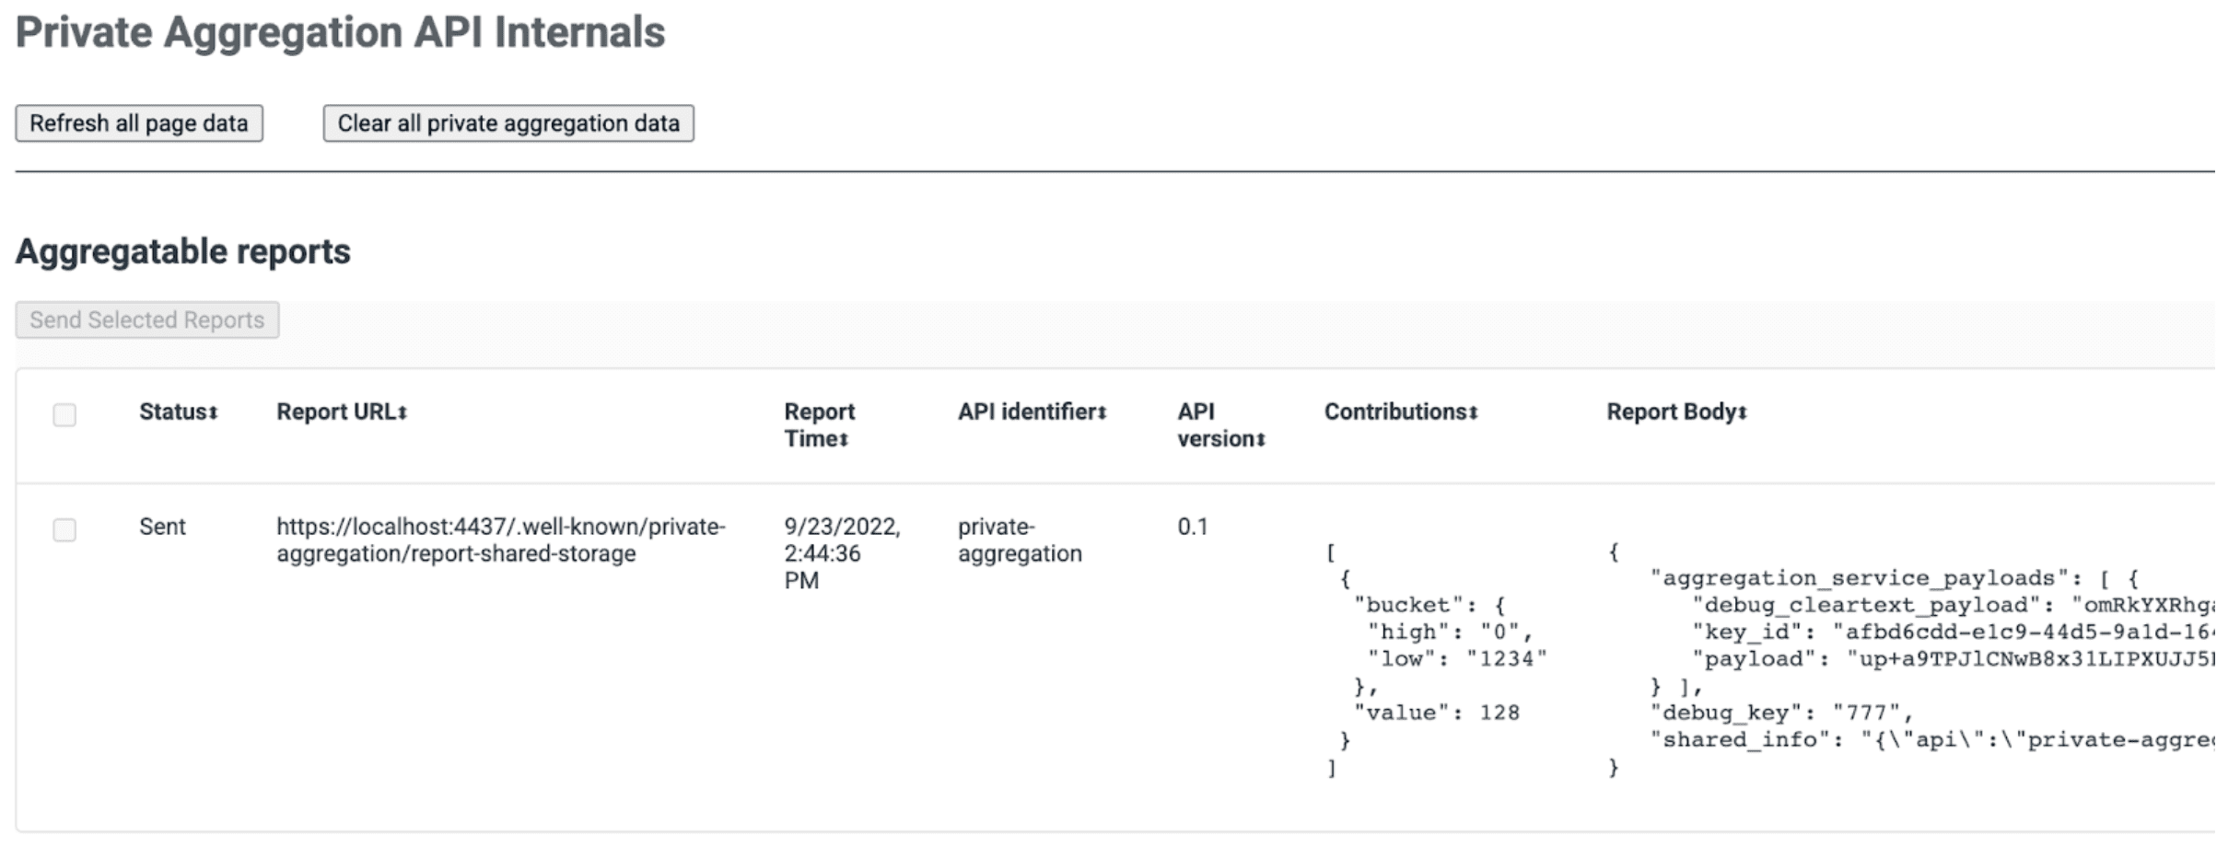Viewport: 2240px width, 847px height.
Task: Click the Refresh all page data button
Action: pyautogui.click(x=138, y=122)
